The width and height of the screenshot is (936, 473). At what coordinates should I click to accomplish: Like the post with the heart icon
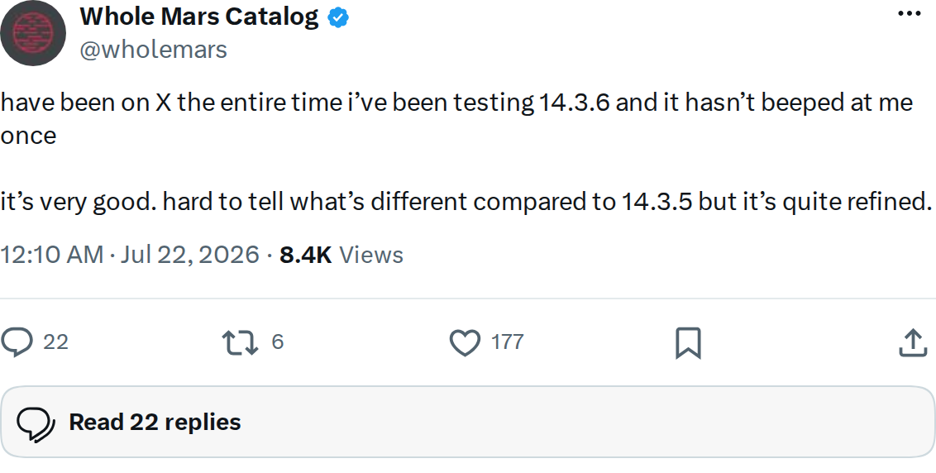pos(465,343)
